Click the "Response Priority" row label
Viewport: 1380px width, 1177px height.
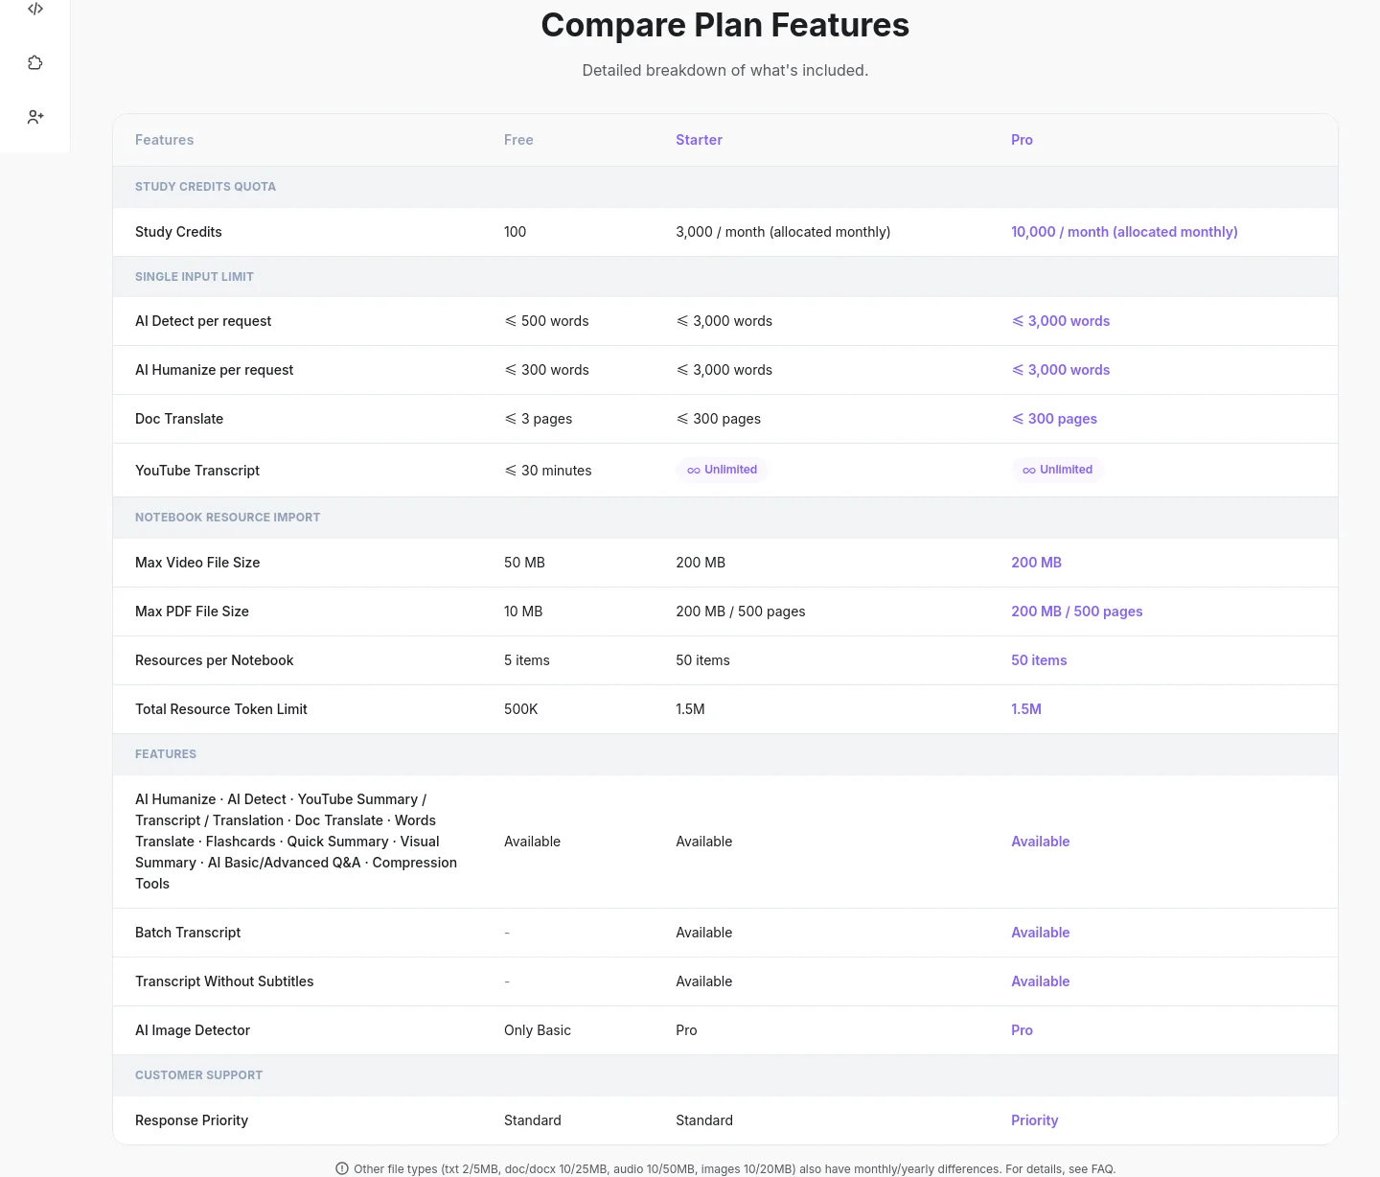pyautogui.click(x=192, y=1120)
